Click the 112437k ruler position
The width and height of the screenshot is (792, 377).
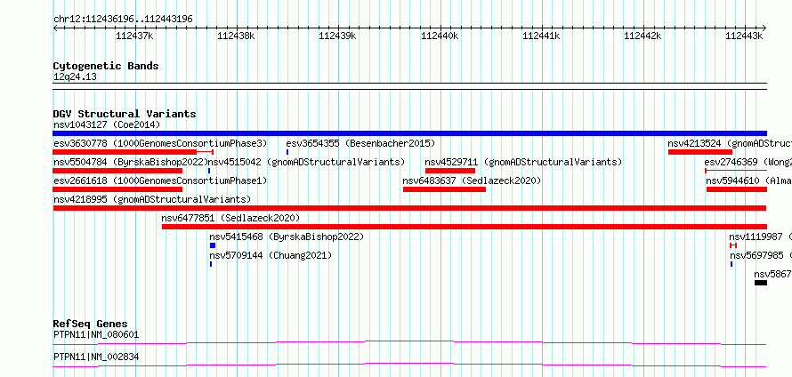pos(135,36)
